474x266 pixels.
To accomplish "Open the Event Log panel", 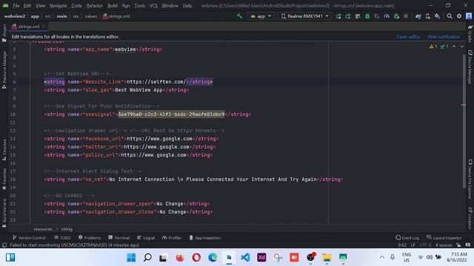I will [x=407, y=238].
